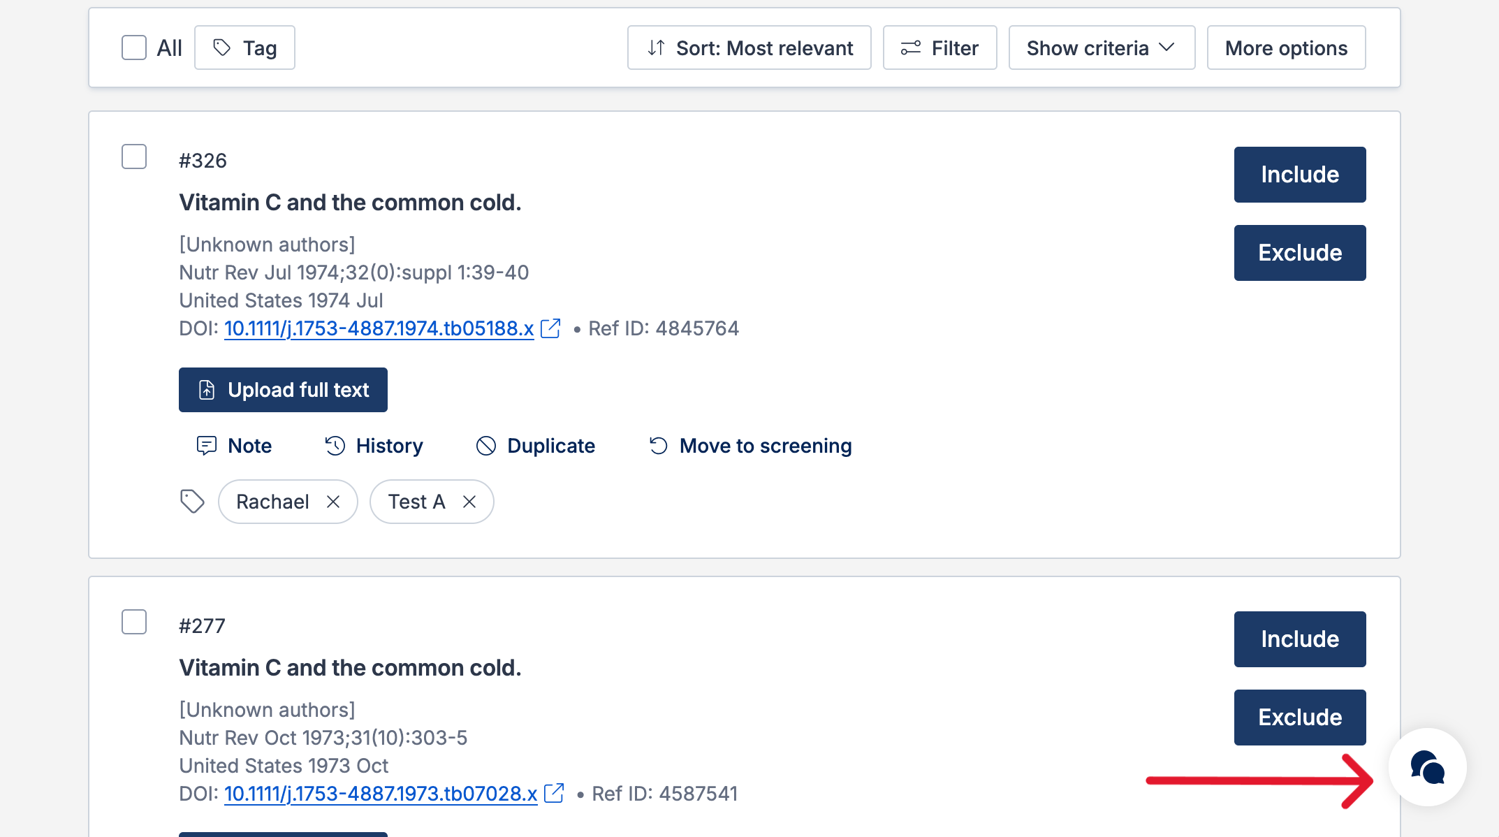Move study #326 back to screening
The height and width of the screenshot is (837, 1499).
point(750,446)
